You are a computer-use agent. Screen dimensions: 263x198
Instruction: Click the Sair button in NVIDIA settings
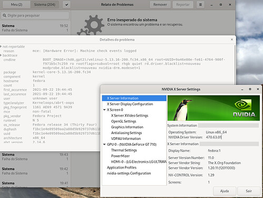click(249, 191)
